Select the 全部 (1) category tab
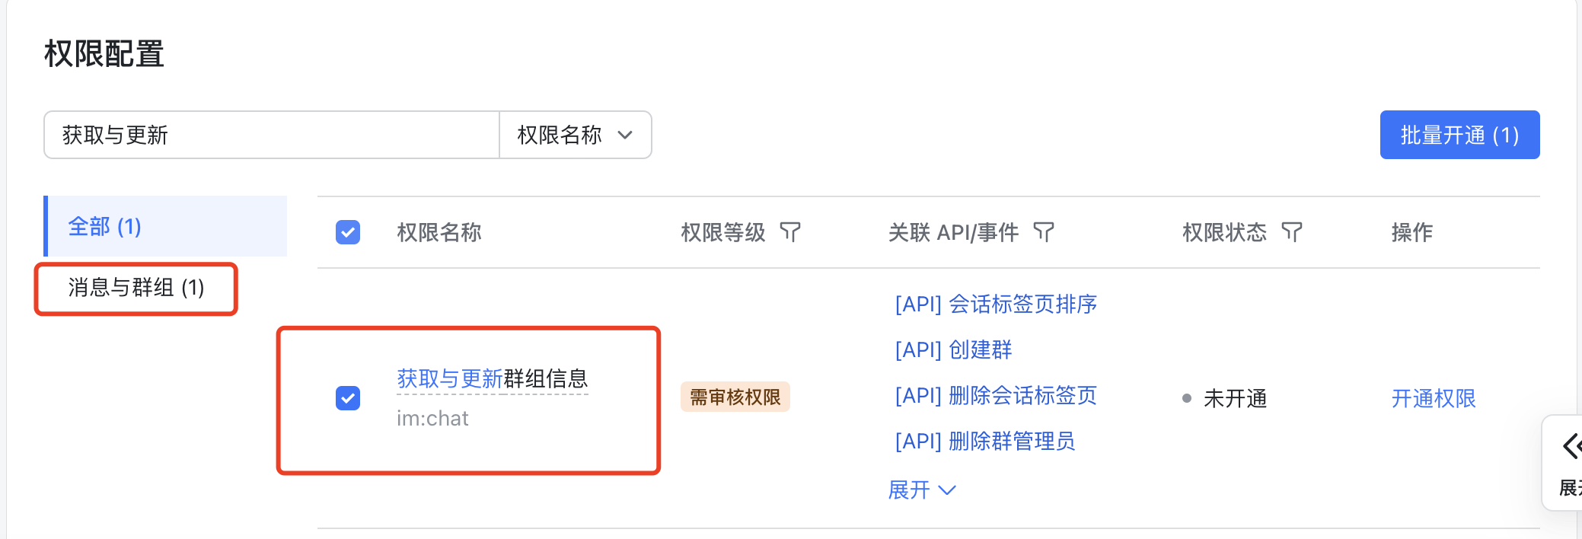1582x539 pixels. pyautogui.click(x=166, y=226)
